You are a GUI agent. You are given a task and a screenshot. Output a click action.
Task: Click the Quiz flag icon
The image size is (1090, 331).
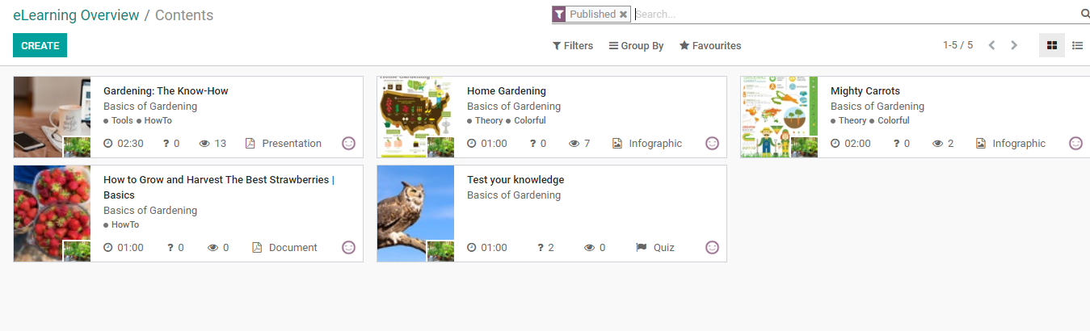[642, 248]
